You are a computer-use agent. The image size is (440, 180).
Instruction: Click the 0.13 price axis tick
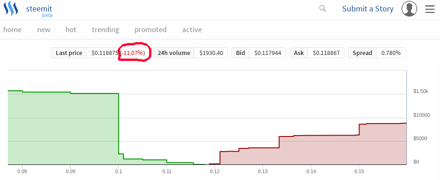(x=263, y=171)
